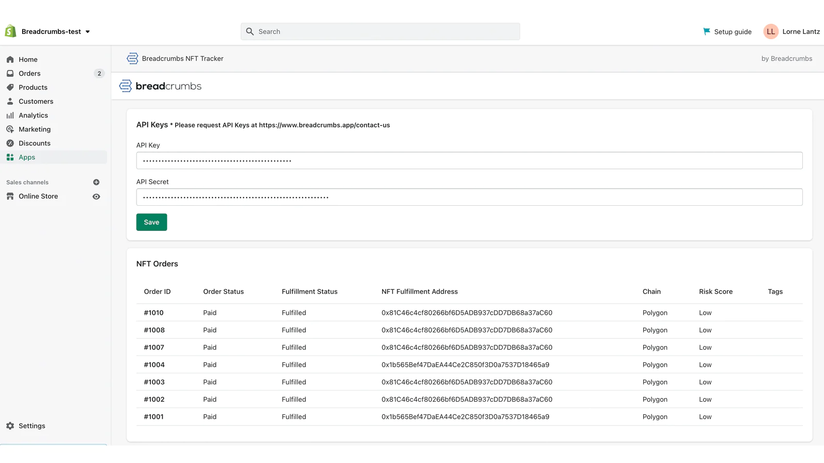This screenshot has height=463, width=824.
Task: Click the NFT address in row #1010
Action: pos(467,313)
